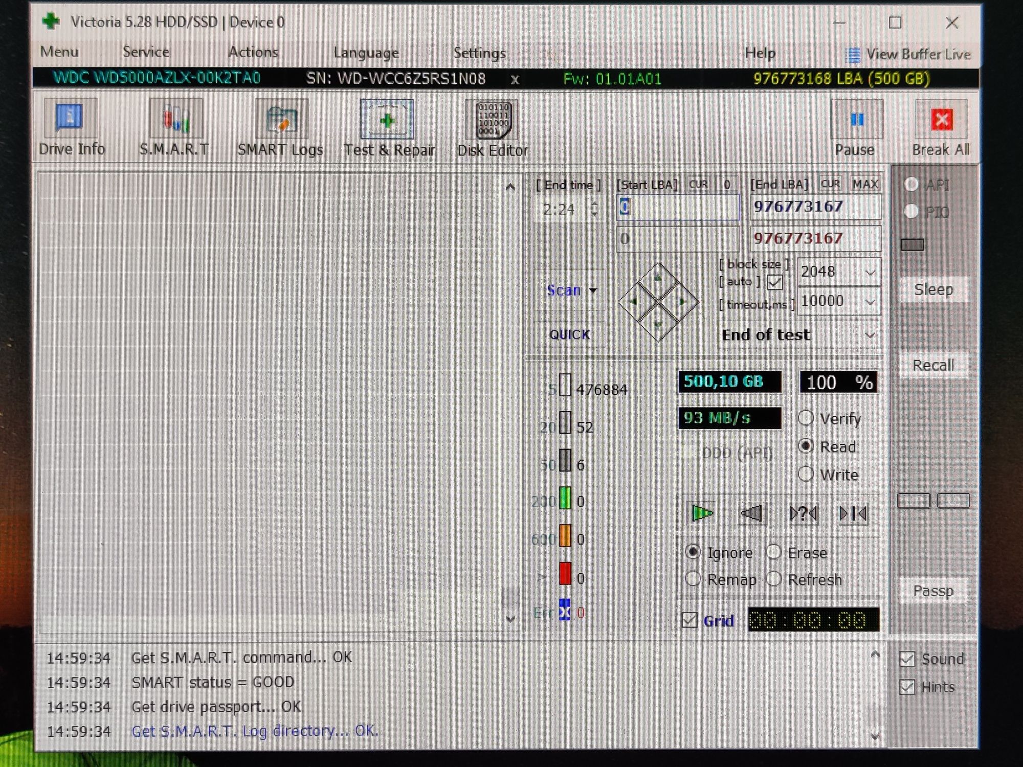The image size is (1023, 767).
Task: Click the green plus Victoria app icon
Action: 51,21
